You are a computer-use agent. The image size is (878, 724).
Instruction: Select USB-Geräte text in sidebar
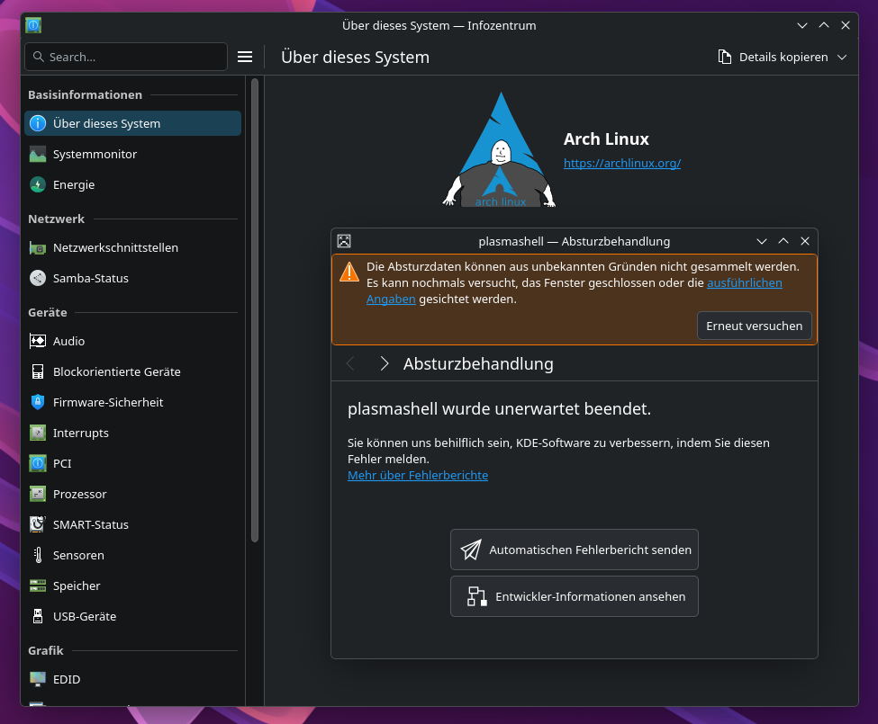pos(85,617)
